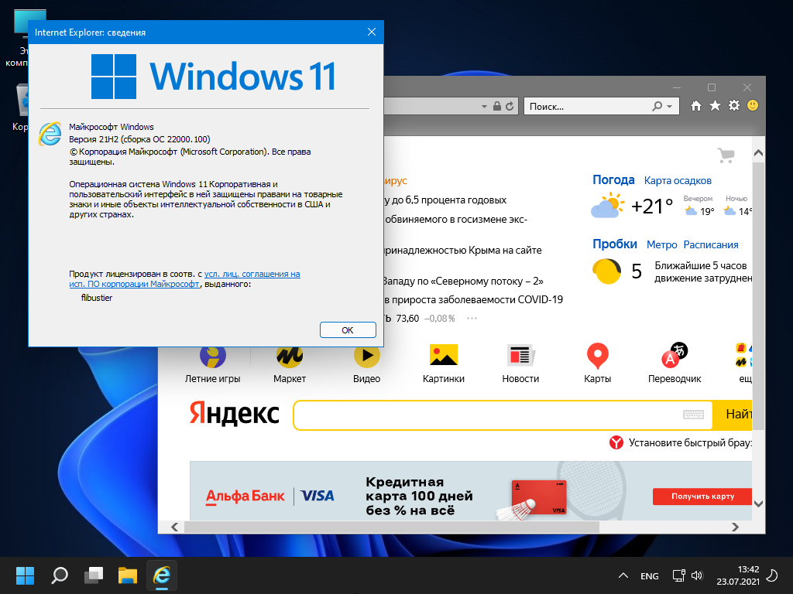The width and height of the screenshot is (793, 594).
Task: Click OK in the Windows info dialog
Action: (x=348, y=329)
